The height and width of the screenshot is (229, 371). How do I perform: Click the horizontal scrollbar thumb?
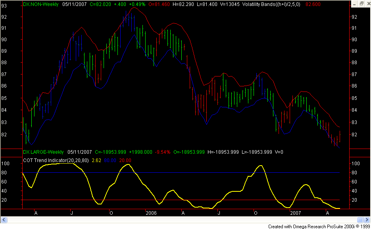360,220
